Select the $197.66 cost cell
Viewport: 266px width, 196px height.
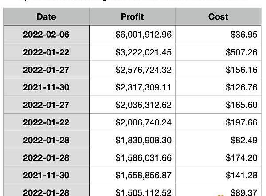pyautogui.click(x=241, y=122)
